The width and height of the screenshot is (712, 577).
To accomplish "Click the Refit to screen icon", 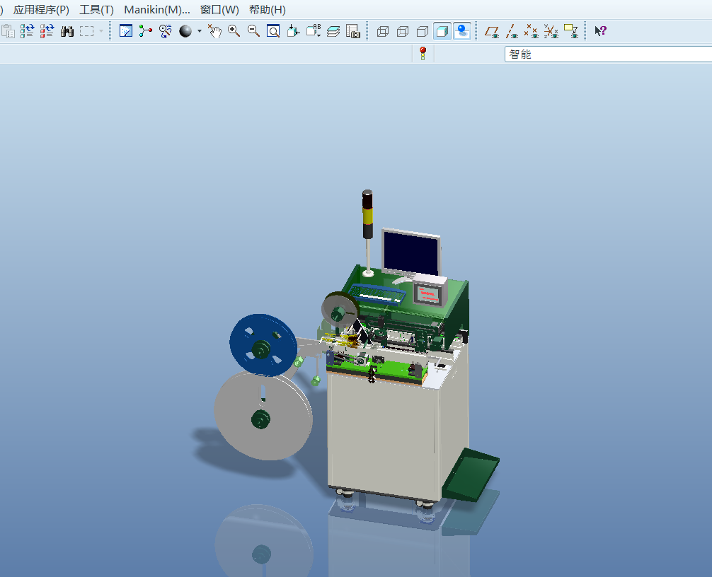I will coord(273,31).
